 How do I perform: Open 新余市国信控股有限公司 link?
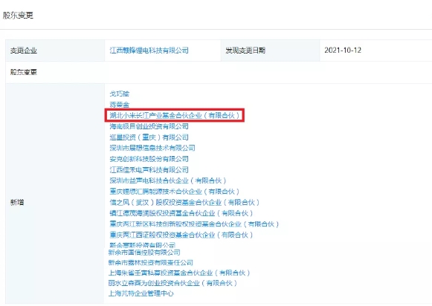click(x=144, y=253)
